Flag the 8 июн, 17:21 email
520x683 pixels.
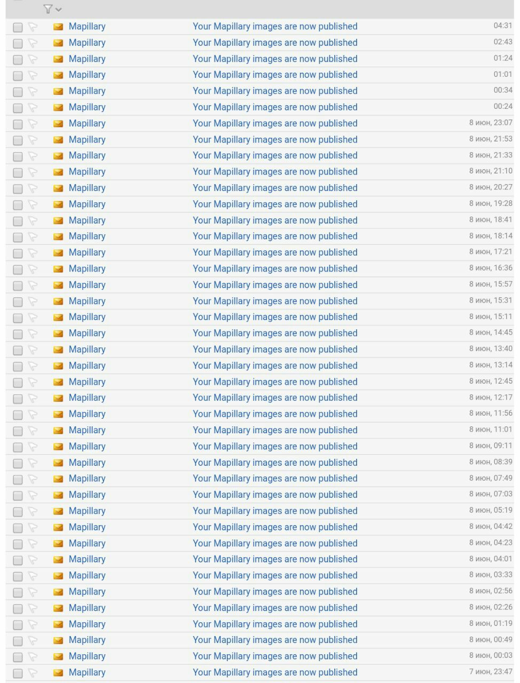tap(33, 253)
